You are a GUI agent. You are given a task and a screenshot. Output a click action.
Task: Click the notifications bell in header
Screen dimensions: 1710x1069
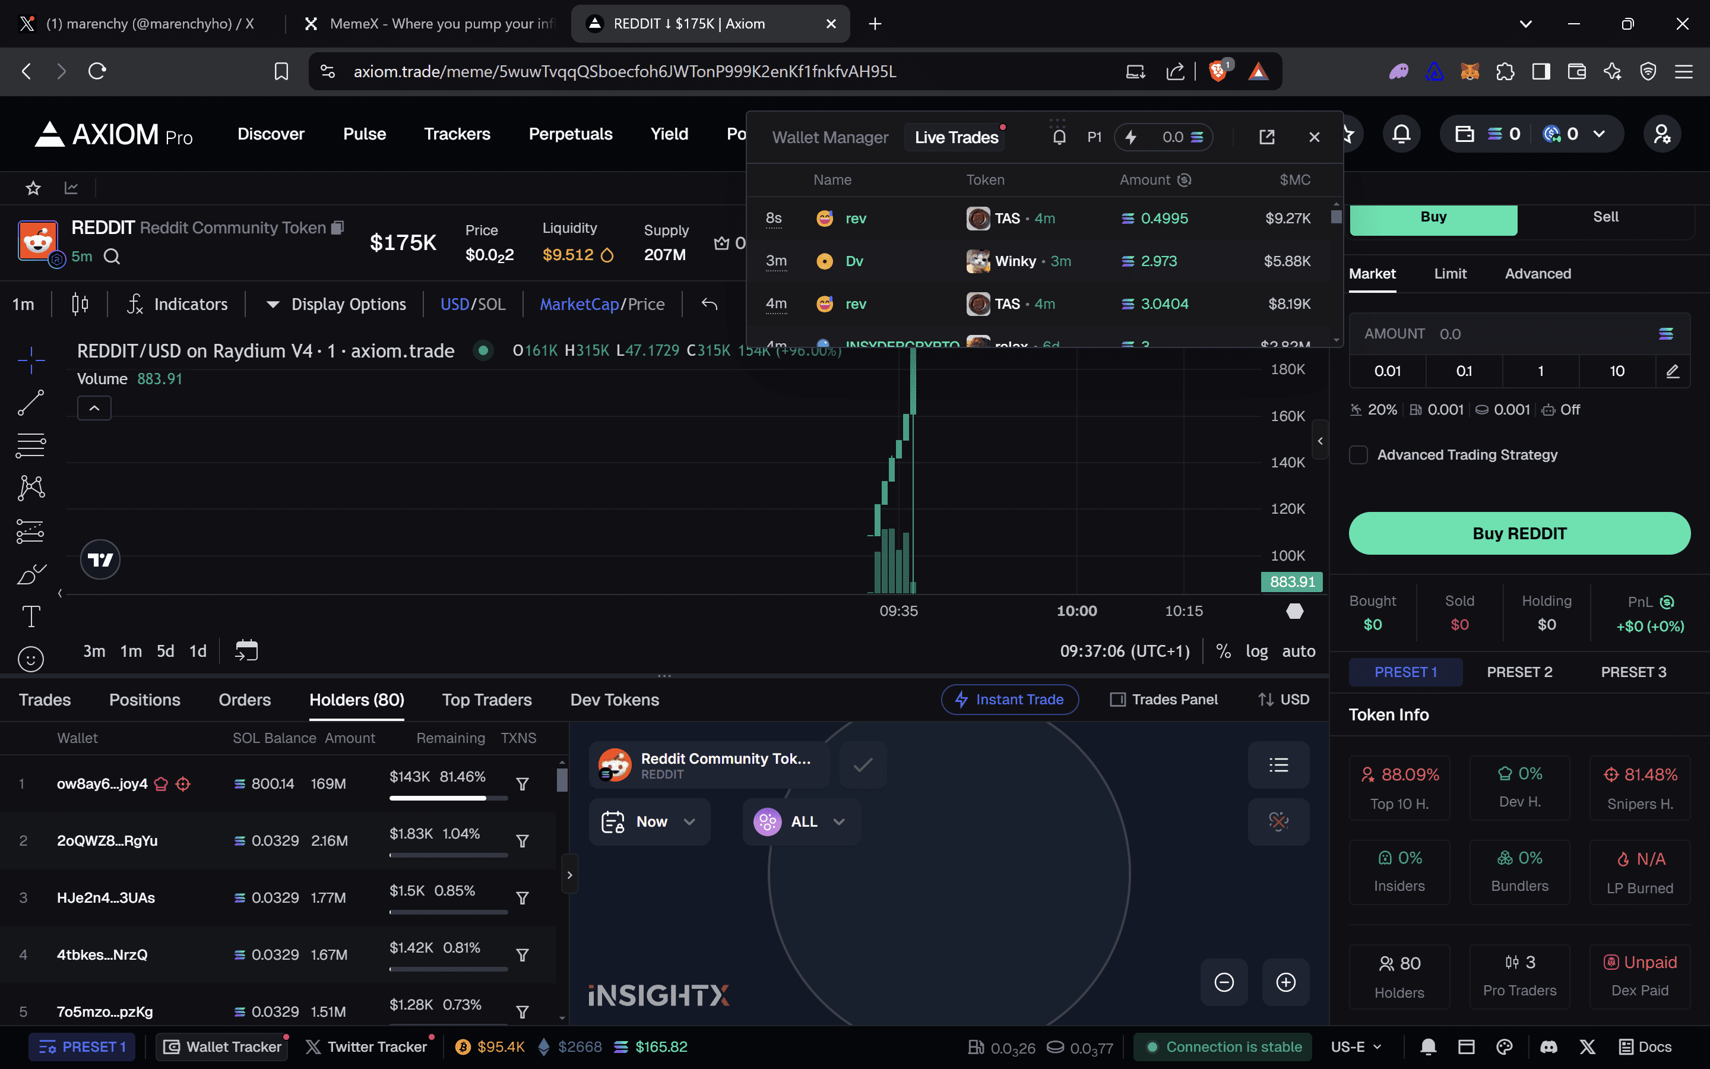pos(1401,134)
